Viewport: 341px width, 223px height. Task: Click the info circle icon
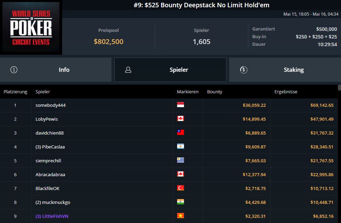14,70
